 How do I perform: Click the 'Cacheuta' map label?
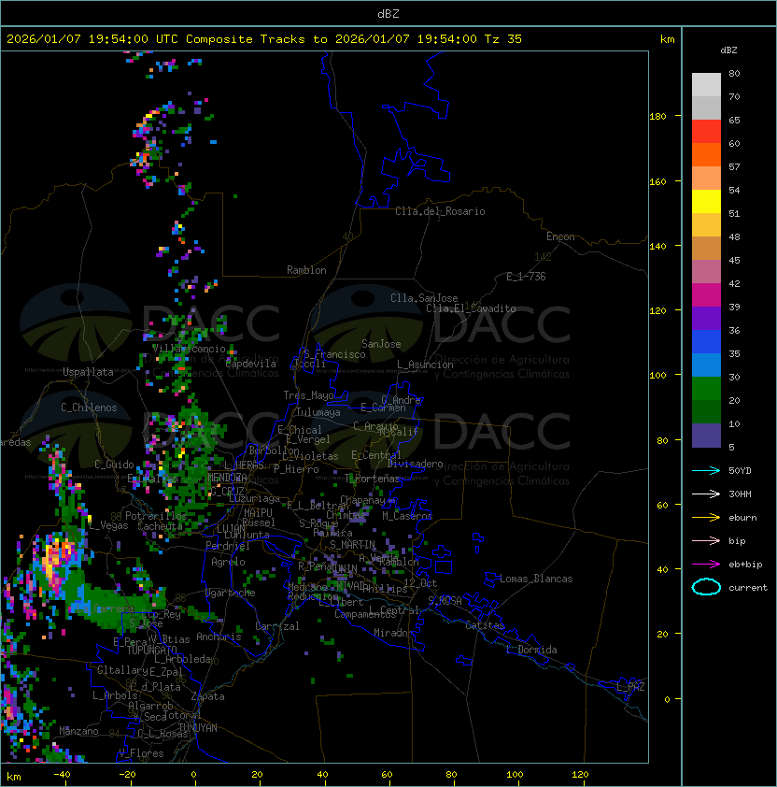160,526
